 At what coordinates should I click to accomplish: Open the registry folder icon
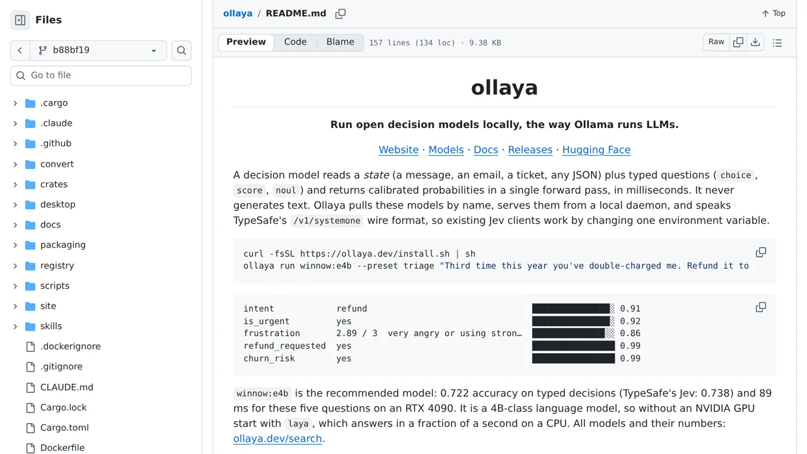click(x=30, y=265)
